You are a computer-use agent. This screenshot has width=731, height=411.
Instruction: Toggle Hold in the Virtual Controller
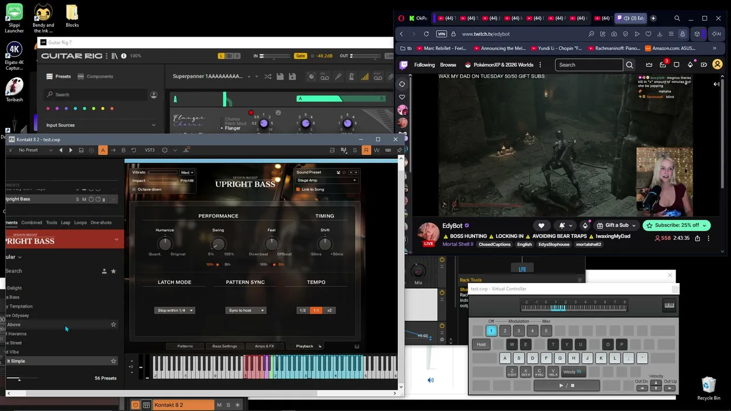[481, 344]
